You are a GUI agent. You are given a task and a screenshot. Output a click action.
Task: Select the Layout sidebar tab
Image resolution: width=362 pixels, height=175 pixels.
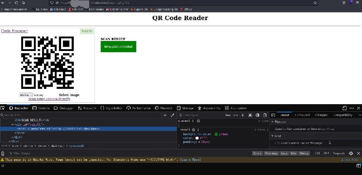(284, 115)
